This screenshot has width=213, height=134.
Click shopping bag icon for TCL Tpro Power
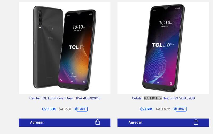[x=97, y=122]
